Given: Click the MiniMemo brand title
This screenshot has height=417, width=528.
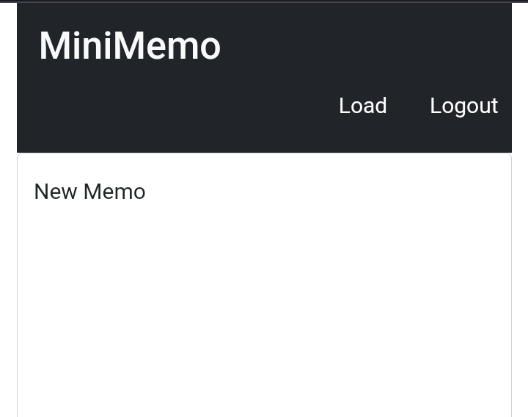Looking at the screenshot, I should [x=130, y=46].
